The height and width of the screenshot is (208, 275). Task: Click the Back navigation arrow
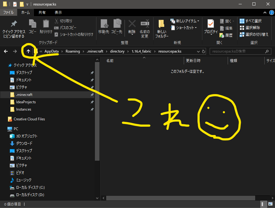coord(6,51)
